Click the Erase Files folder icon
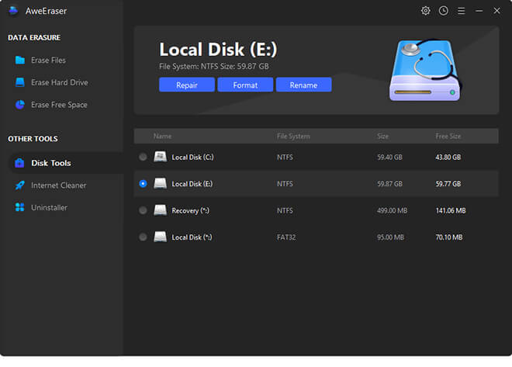This screenshot has height=367, width=512. coord(20,60)
